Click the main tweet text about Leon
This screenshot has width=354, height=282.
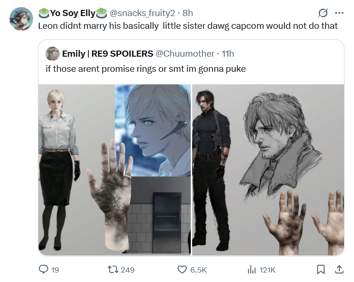click(188, 26)
